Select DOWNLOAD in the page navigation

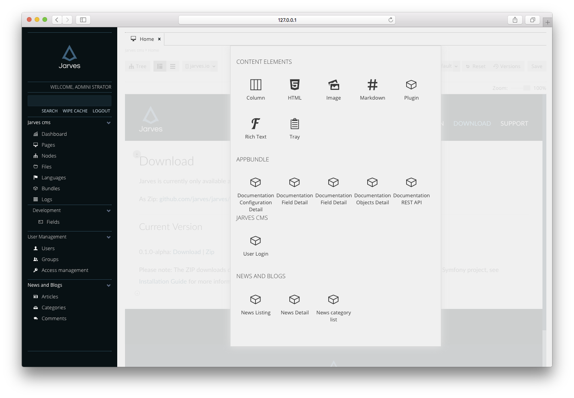[x=472, y=123]
